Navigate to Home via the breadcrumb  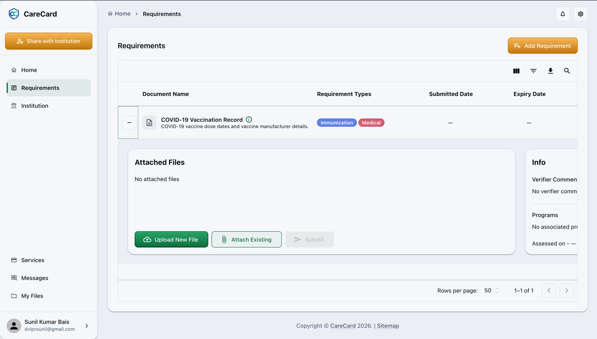(119, 14)
